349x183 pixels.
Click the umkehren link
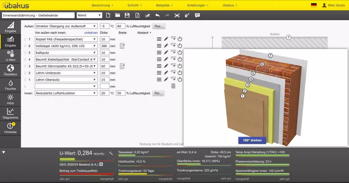[91, 33]
